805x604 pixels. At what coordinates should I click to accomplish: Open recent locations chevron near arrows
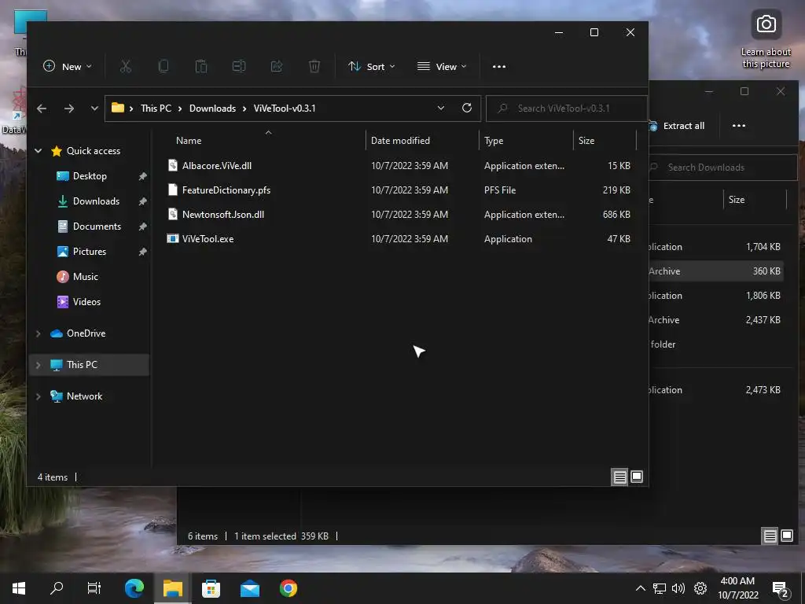(x=94, y=109)
